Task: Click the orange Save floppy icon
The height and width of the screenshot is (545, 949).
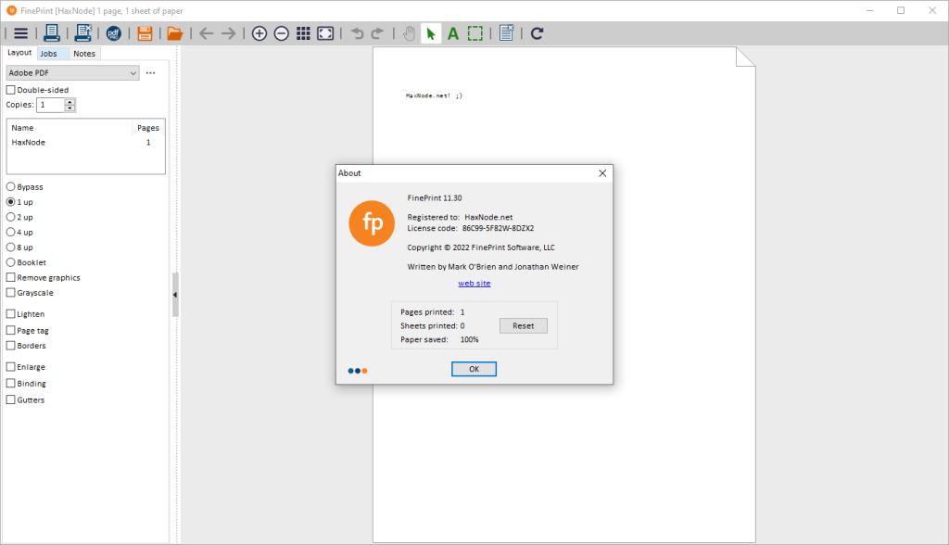Action: (x=145, y=34)
